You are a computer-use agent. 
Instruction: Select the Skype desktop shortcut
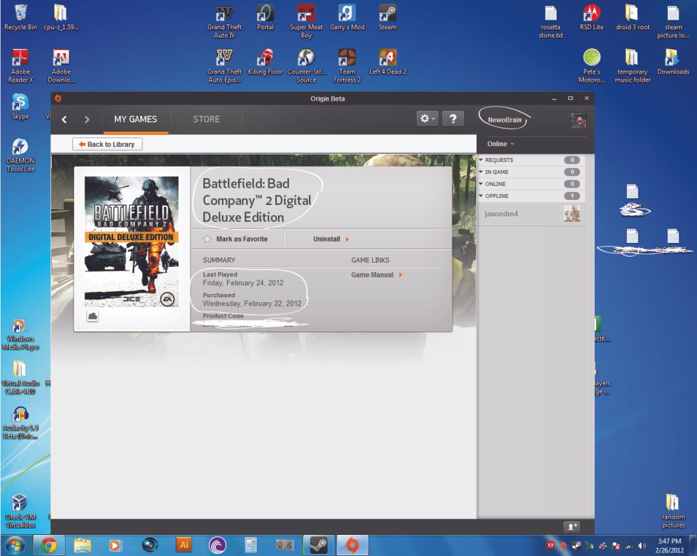(20, 107)
